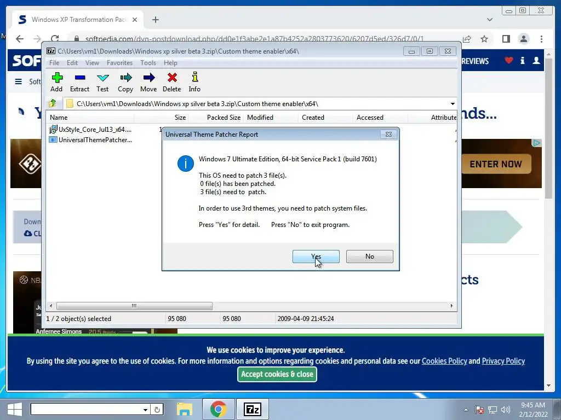Switch to 7-Zip in the taskbar

coord(252,409)
